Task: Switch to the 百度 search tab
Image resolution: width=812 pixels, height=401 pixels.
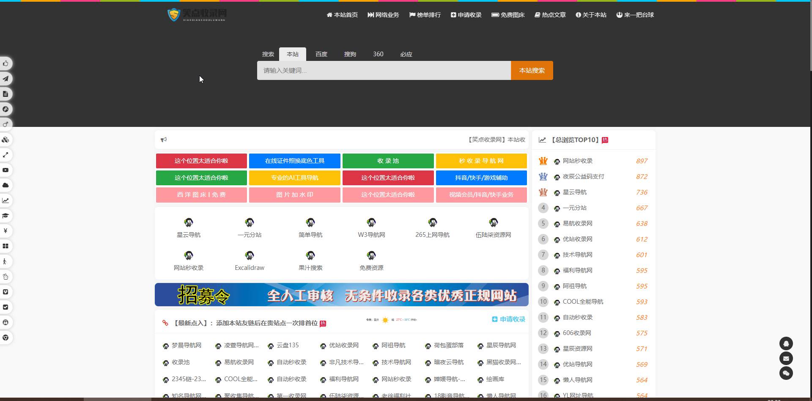Action: pyautogui.click(x=321, y=54)
